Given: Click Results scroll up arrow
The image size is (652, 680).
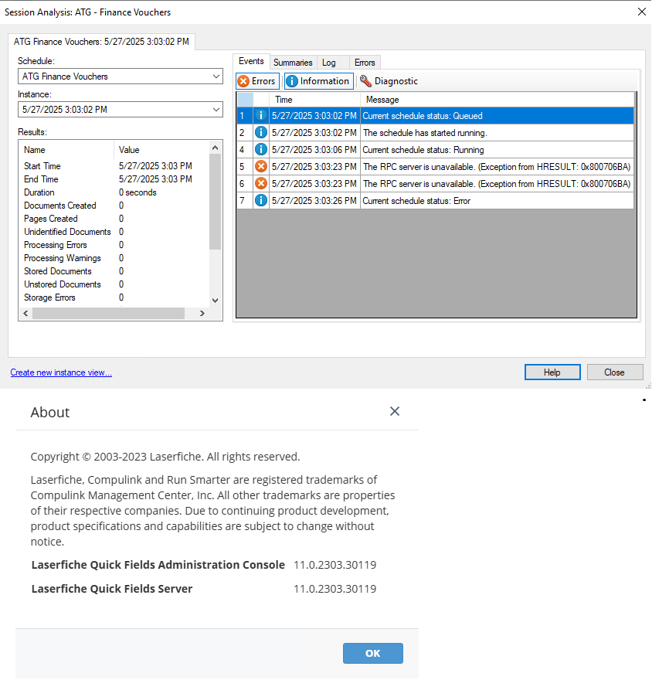Looking at the screenshot, I should point(215,148).
